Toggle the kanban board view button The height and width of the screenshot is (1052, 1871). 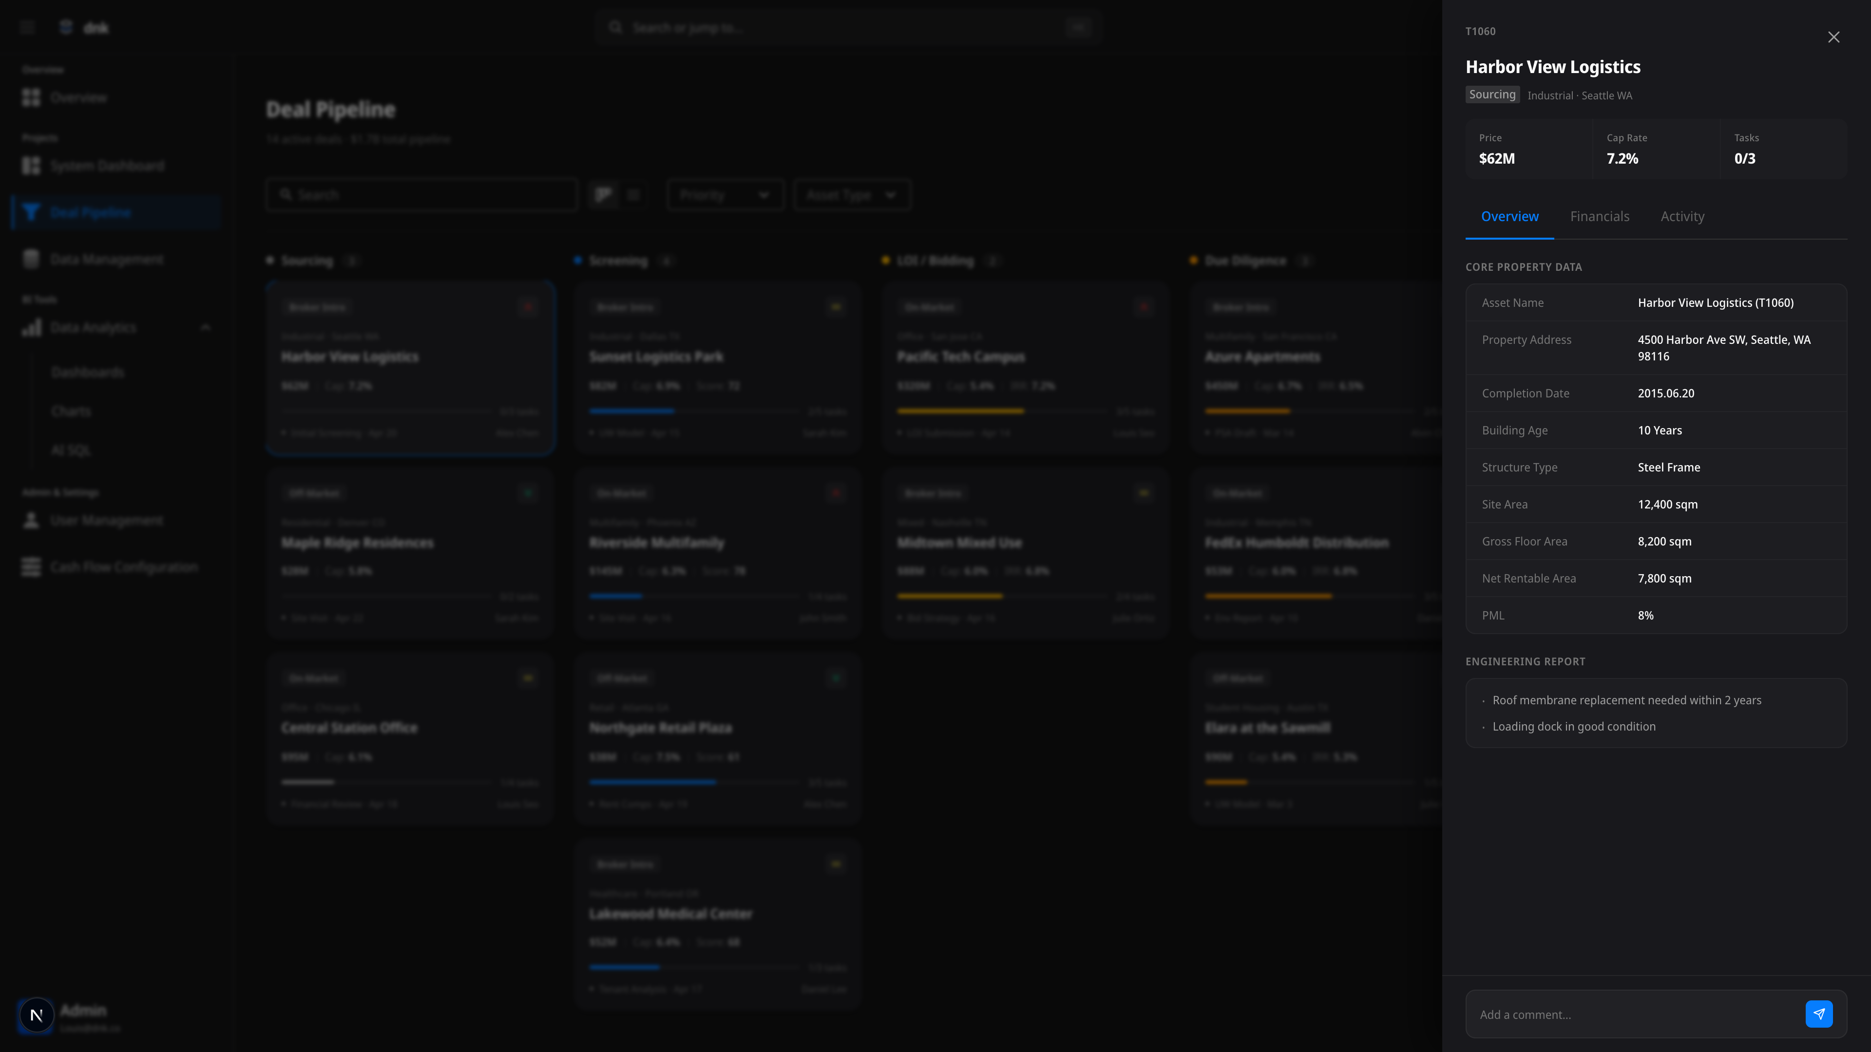click(604, 195)
